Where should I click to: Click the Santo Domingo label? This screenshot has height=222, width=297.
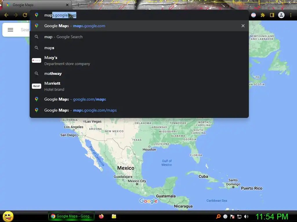233,182
